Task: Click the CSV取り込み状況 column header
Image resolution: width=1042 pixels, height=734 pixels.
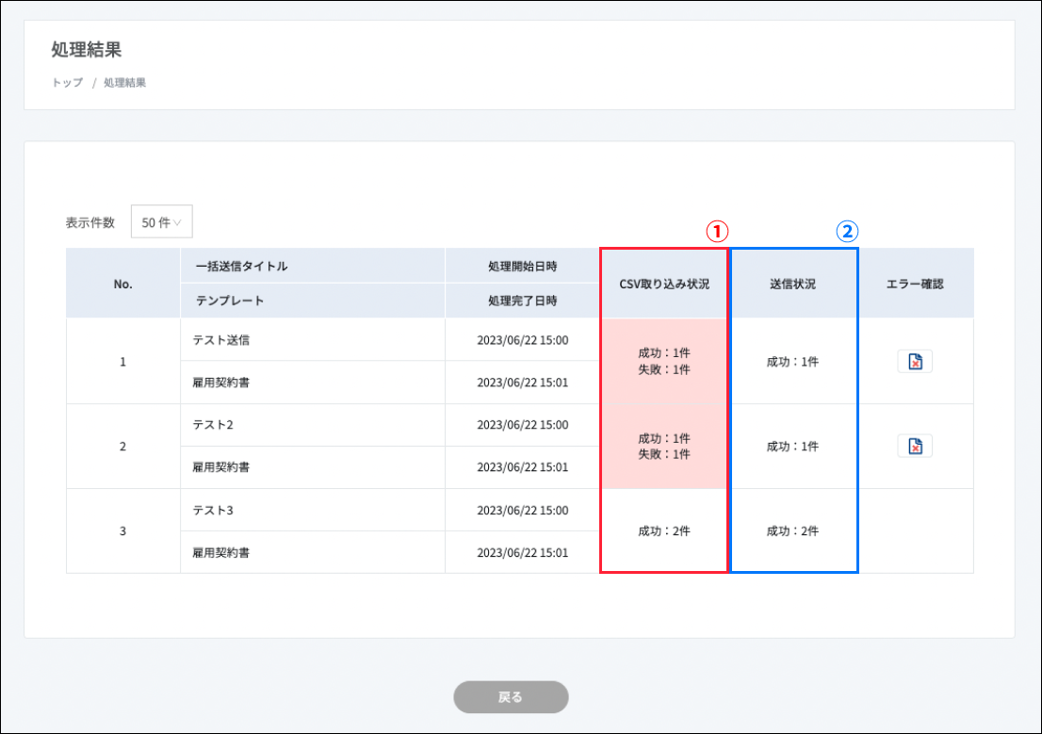Action: coord(664,284)
